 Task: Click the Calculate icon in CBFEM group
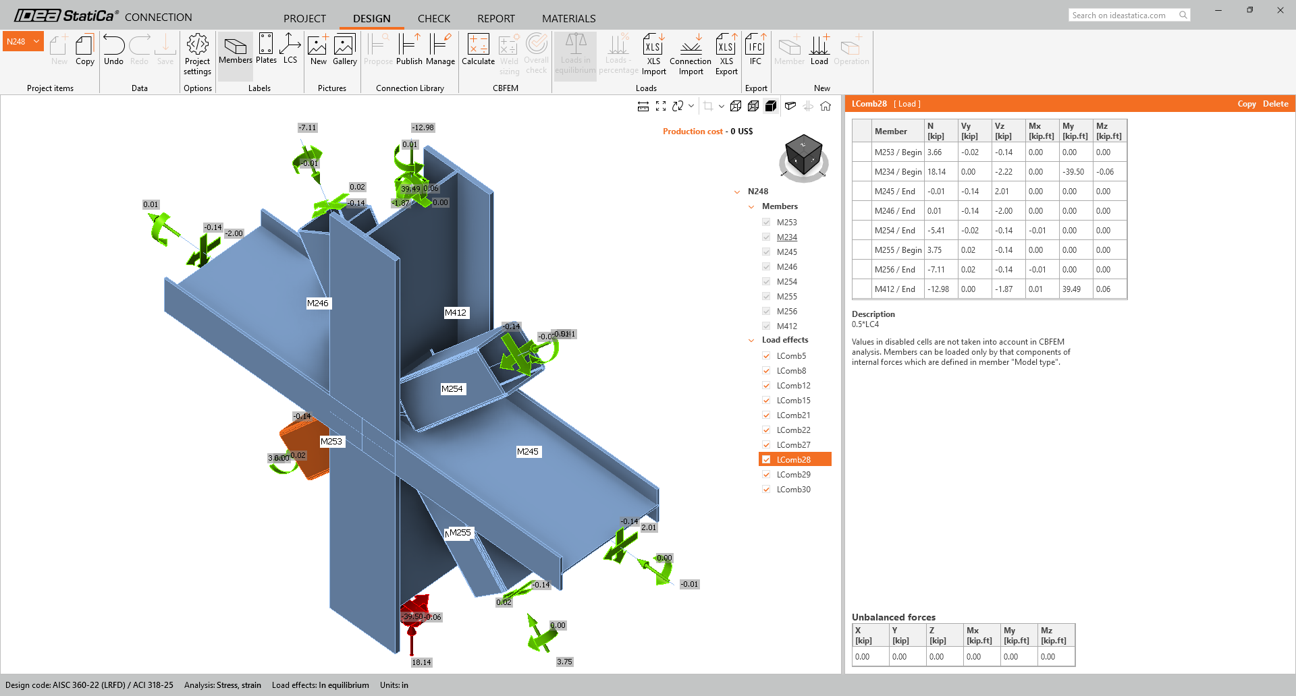[x=478, y=45]
